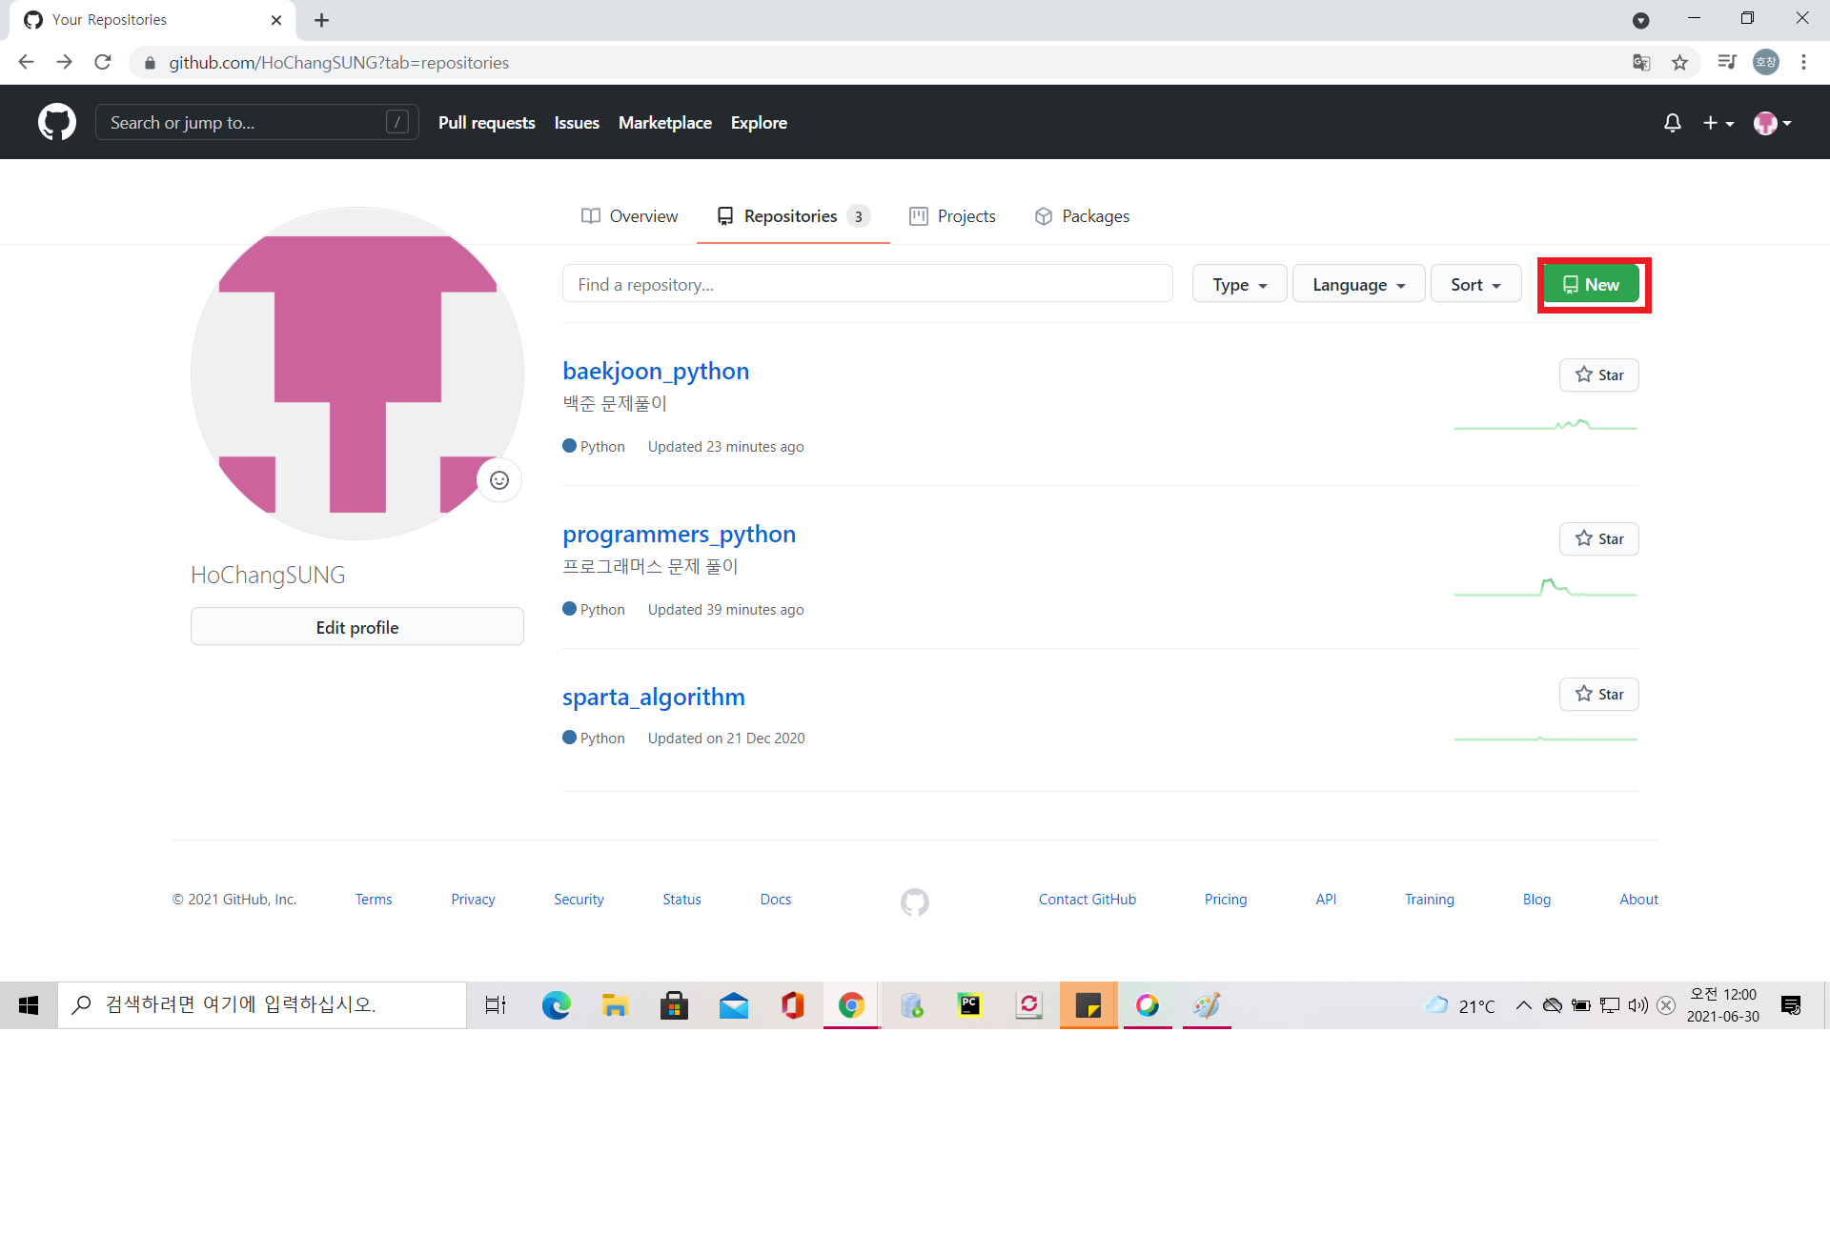1830x1235 pixels.
Task: Click the baekjoon_python activity sparkline graph
Action: pos(1545,425)
